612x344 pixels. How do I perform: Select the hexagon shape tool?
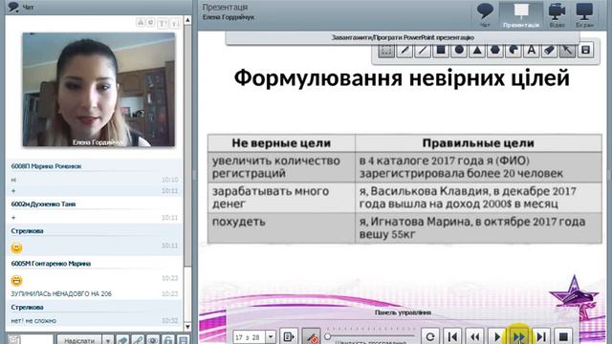click(495, 51)
